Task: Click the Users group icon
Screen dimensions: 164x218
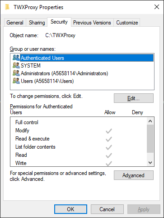Action: point(16,81)
